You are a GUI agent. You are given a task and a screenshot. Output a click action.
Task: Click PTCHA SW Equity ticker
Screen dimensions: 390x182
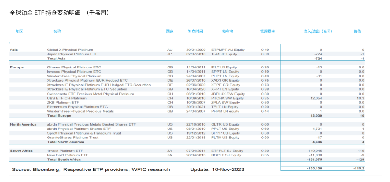(x=227, y=98)
